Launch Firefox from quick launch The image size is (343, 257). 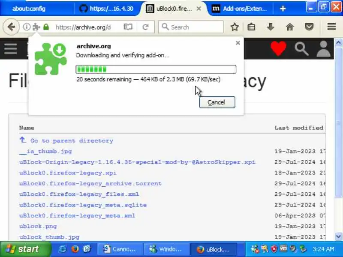[x=75, y=249]
